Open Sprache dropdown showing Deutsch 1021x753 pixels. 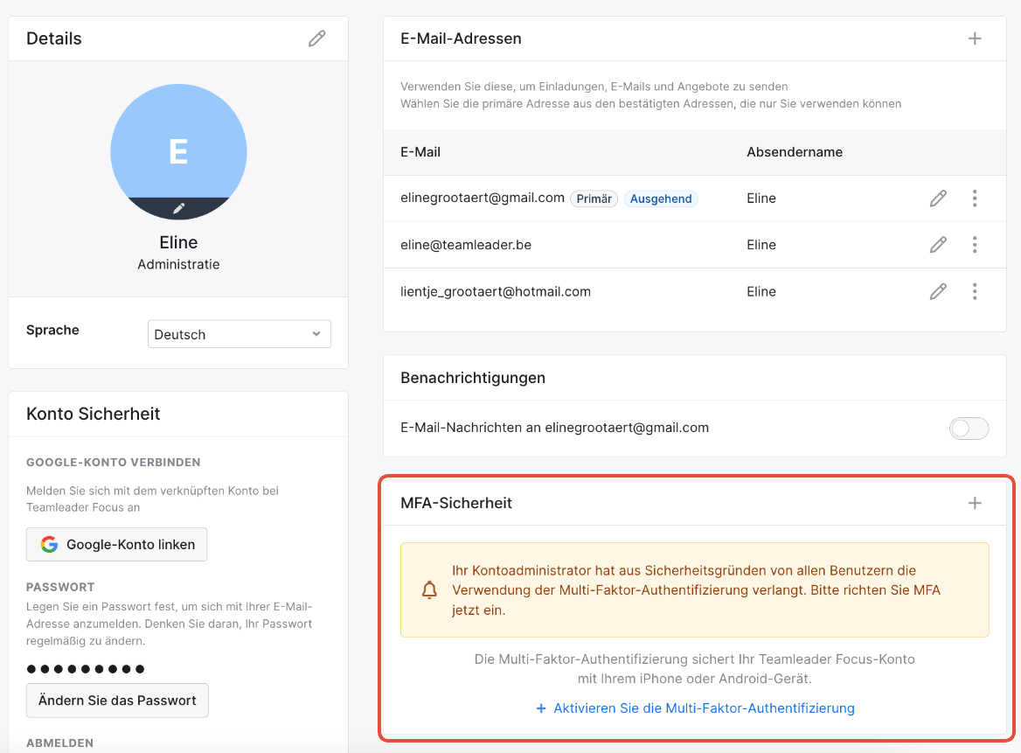coord(239,334)
